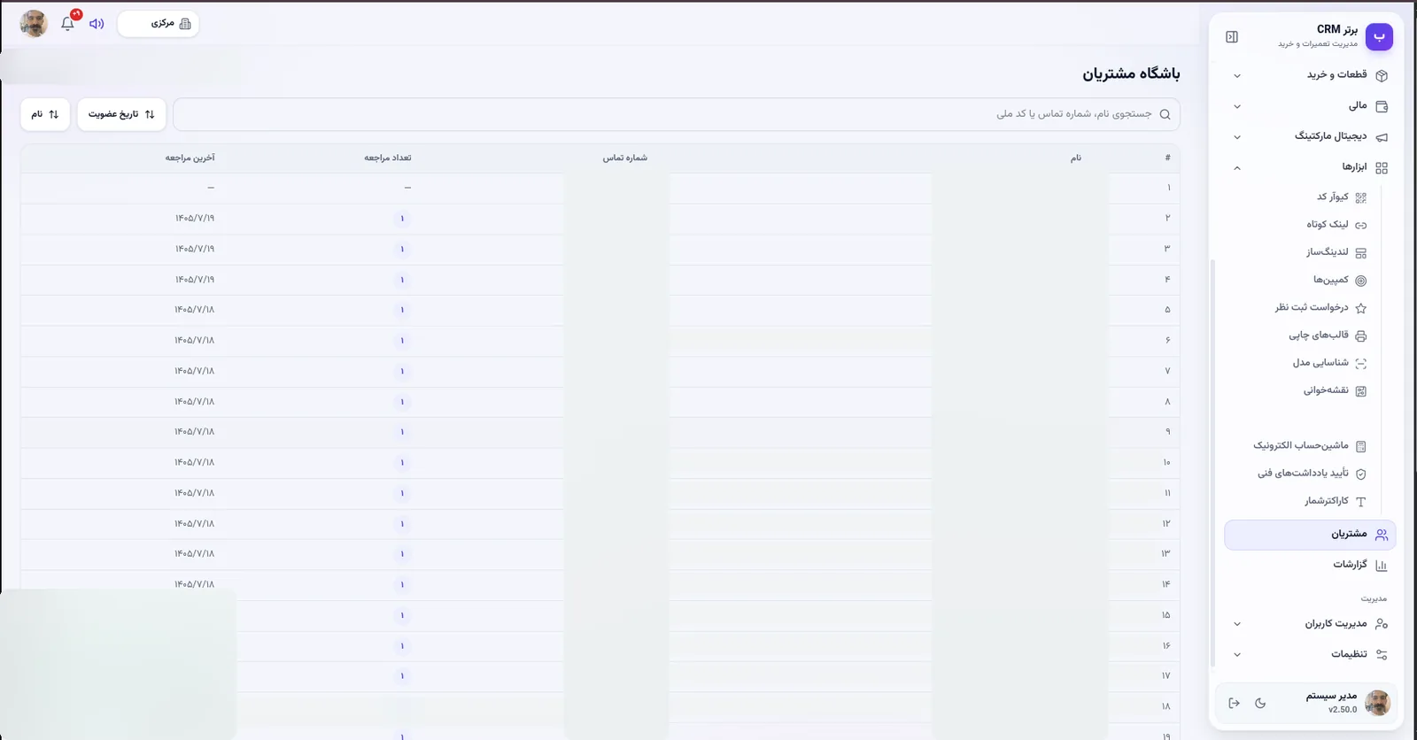
Task: Click the برتر CRM logo icon
Action: (1379, 37)
